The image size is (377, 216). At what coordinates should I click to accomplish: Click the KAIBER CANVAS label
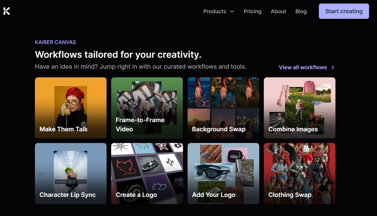point(56,42)
